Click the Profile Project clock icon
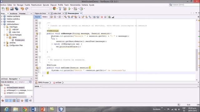This screenshot has height=112, width=200. [x=81, y=9]
